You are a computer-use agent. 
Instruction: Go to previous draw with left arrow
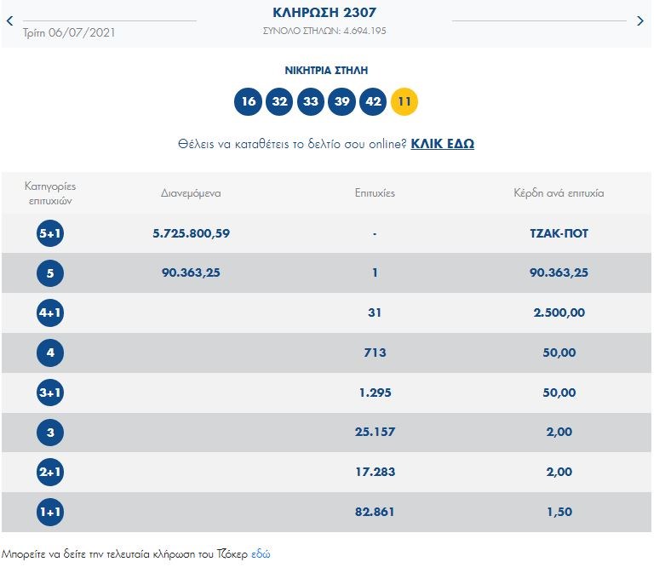(9, 21)
